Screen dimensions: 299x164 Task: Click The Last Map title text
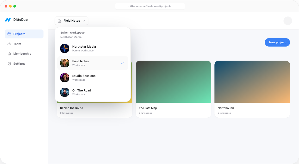[x=148, y=108]
